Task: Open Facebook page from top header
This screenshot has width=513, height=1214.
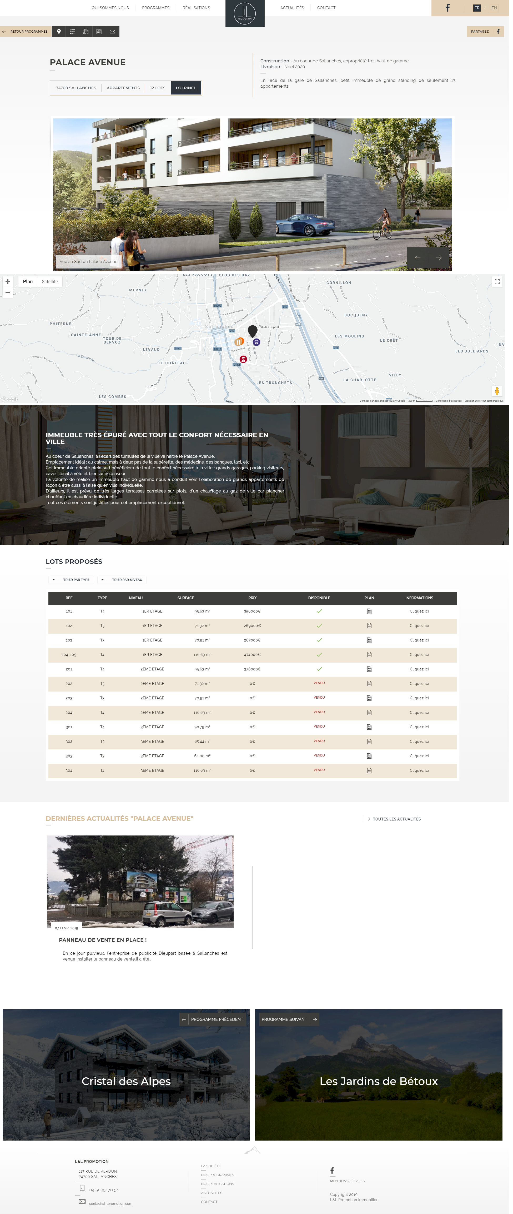Action: click(x=447, y=8)
